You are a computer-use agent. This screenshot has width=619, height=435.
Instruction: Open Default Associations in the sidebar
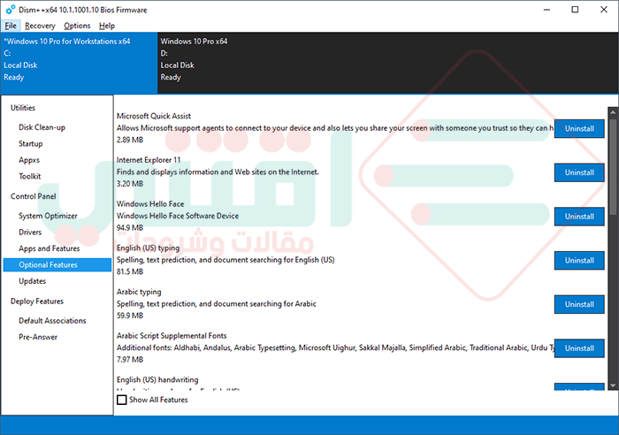[52, 321]
